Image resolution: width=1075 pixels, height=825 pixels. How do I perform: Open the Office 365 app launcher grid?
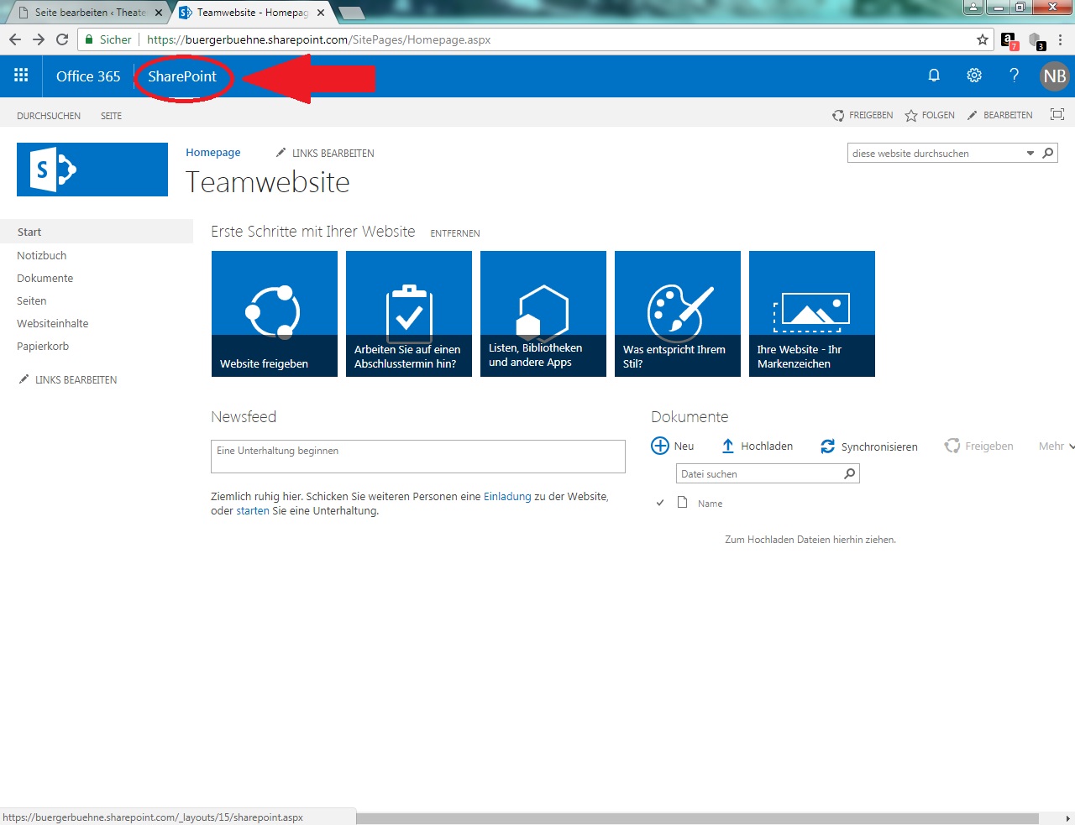coord(21,76)
